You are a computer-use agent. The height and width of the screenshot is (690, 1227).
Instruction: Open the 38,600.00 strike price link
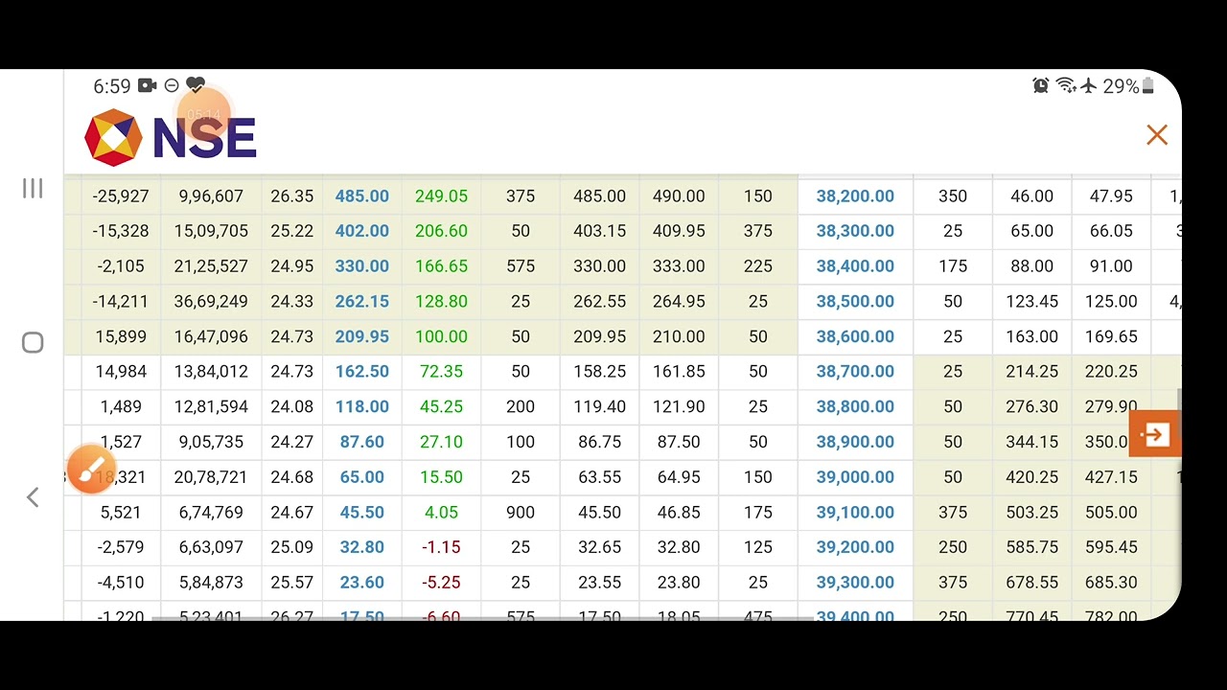[x=855, y=336]
